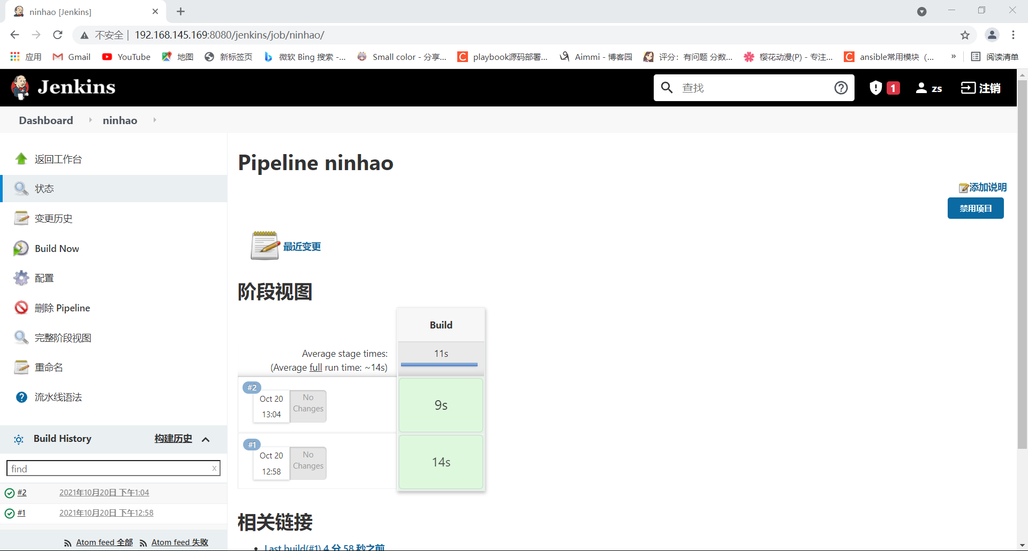Viewport: 1028px width, 551px height.
Task: Open 流水线语法 in the sidebar
Action: click(58, 397)
